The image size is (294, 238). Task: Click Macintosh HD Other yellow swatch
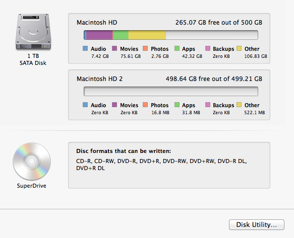click(x=239, y=48)
